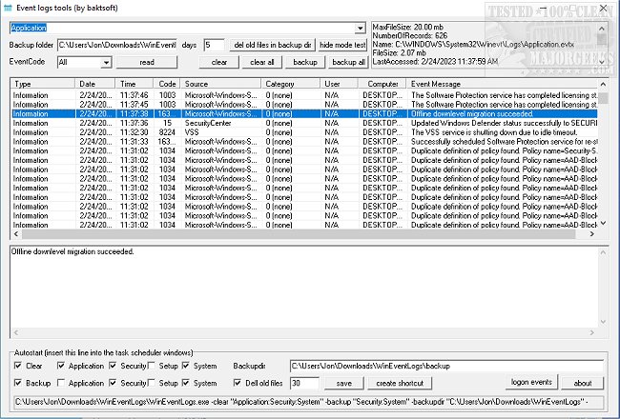Toggle the Dell old files checkbox

(238, 383)
